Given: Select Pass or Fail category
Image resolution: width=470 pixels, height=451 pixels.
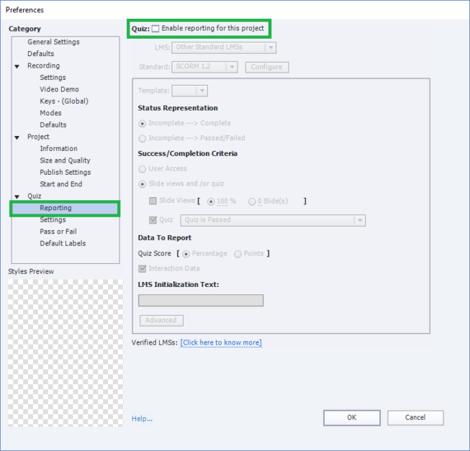Looking at the screenshot, I should [58, 232].
